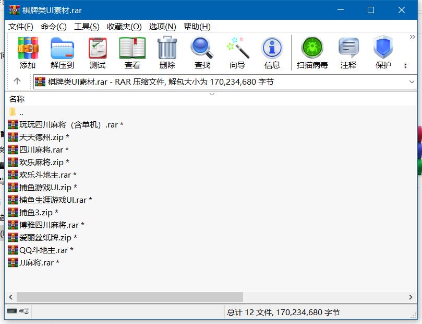Open the View (查看) book icon

coord(132,53)
